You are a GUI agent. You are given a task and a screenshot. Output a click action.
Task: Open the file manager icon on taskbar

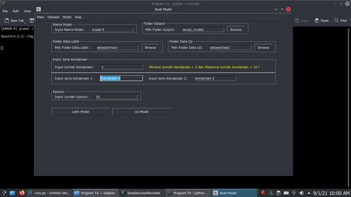[x=12, y=193]
